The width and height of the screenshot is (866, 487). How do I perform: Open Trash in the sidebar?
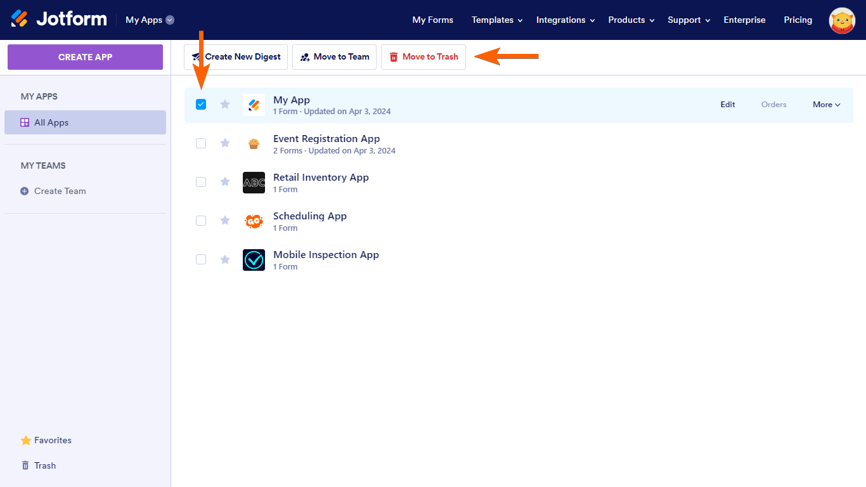pos(44,465)
